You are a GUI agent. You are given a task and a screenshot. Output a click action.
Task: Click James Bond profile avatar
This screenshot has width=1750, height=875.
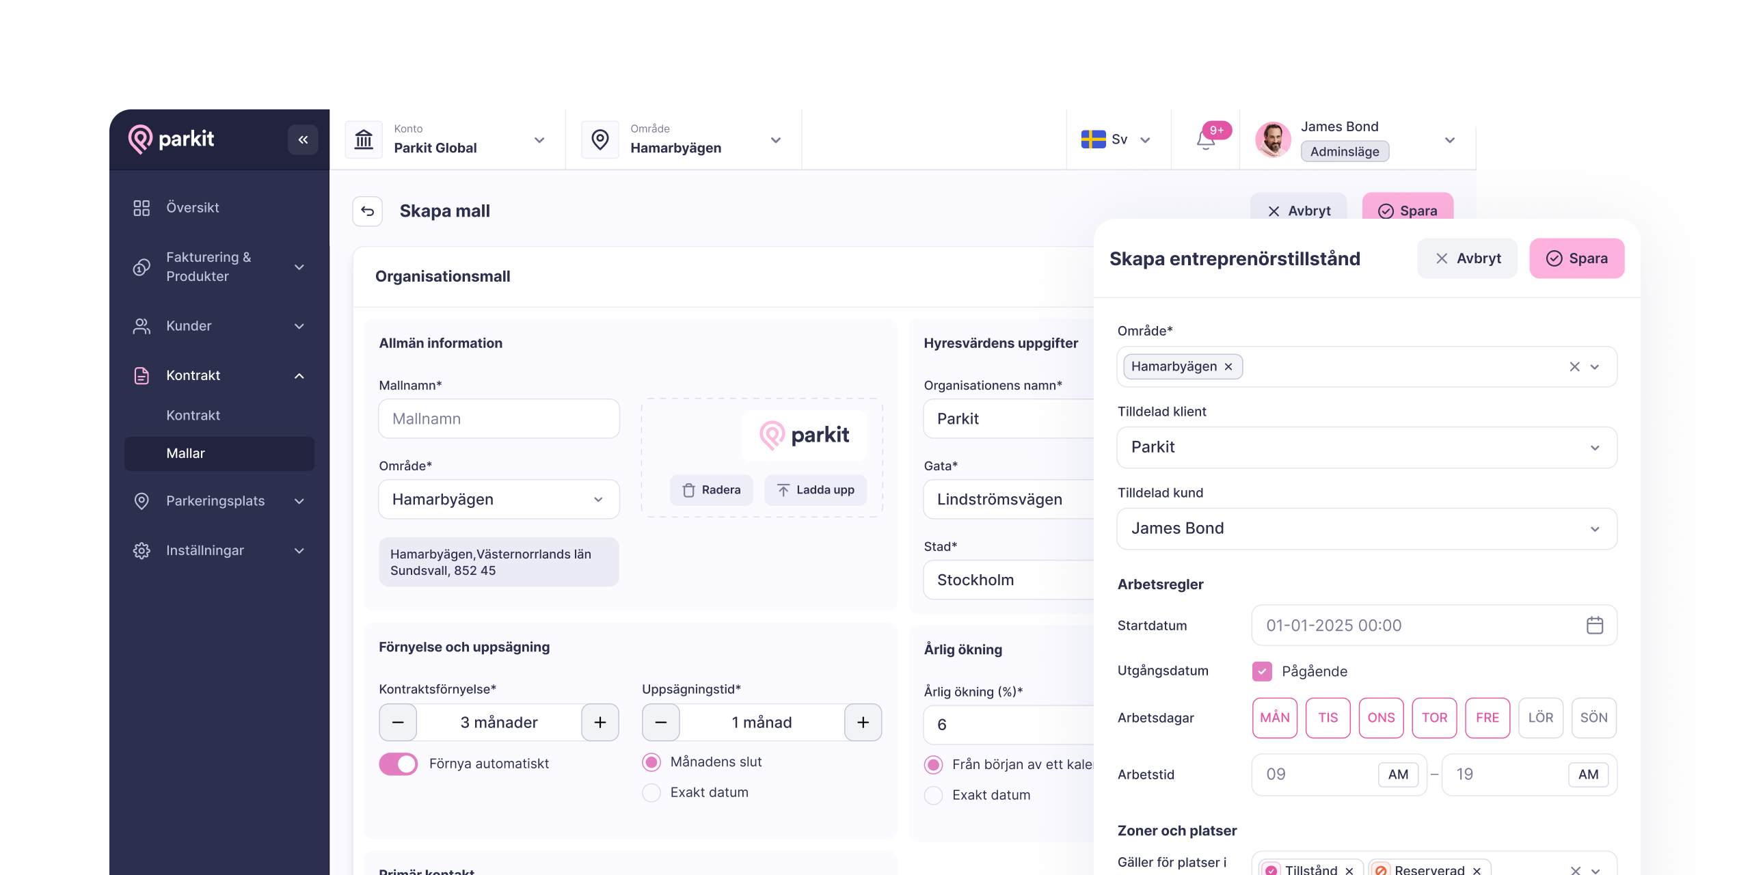click(x=1272, y=139)
